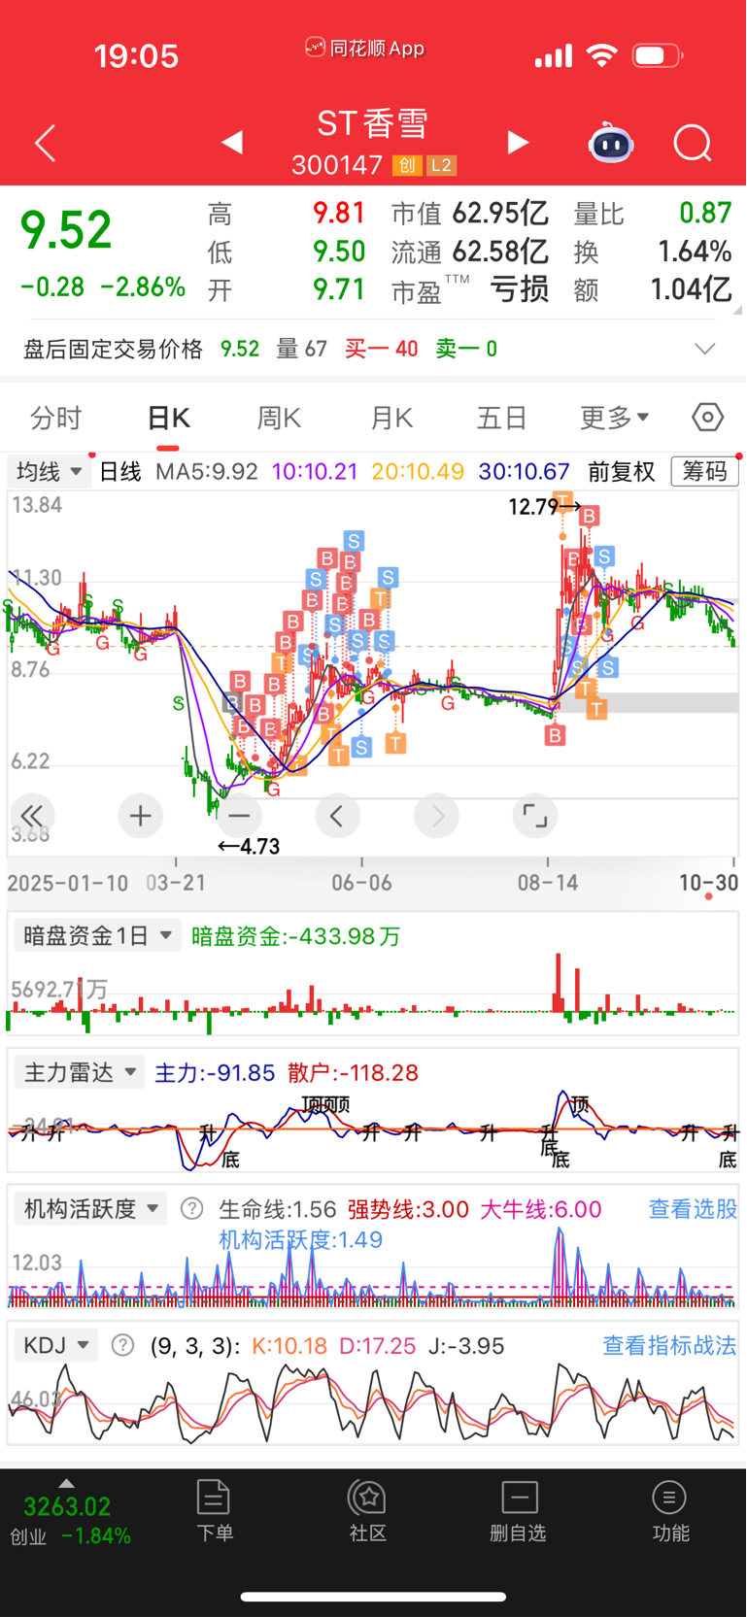Open the 查看选股 link
Screen dimensions: 747x1617
[x=693, y=1209]
